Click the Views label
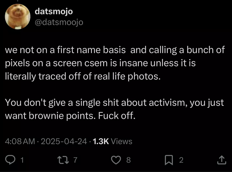 tap(122, 141)
